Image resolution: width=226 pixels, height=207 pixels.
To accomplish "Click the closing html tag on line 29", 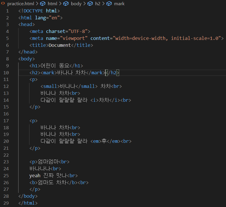I will (x=28, y=203).
